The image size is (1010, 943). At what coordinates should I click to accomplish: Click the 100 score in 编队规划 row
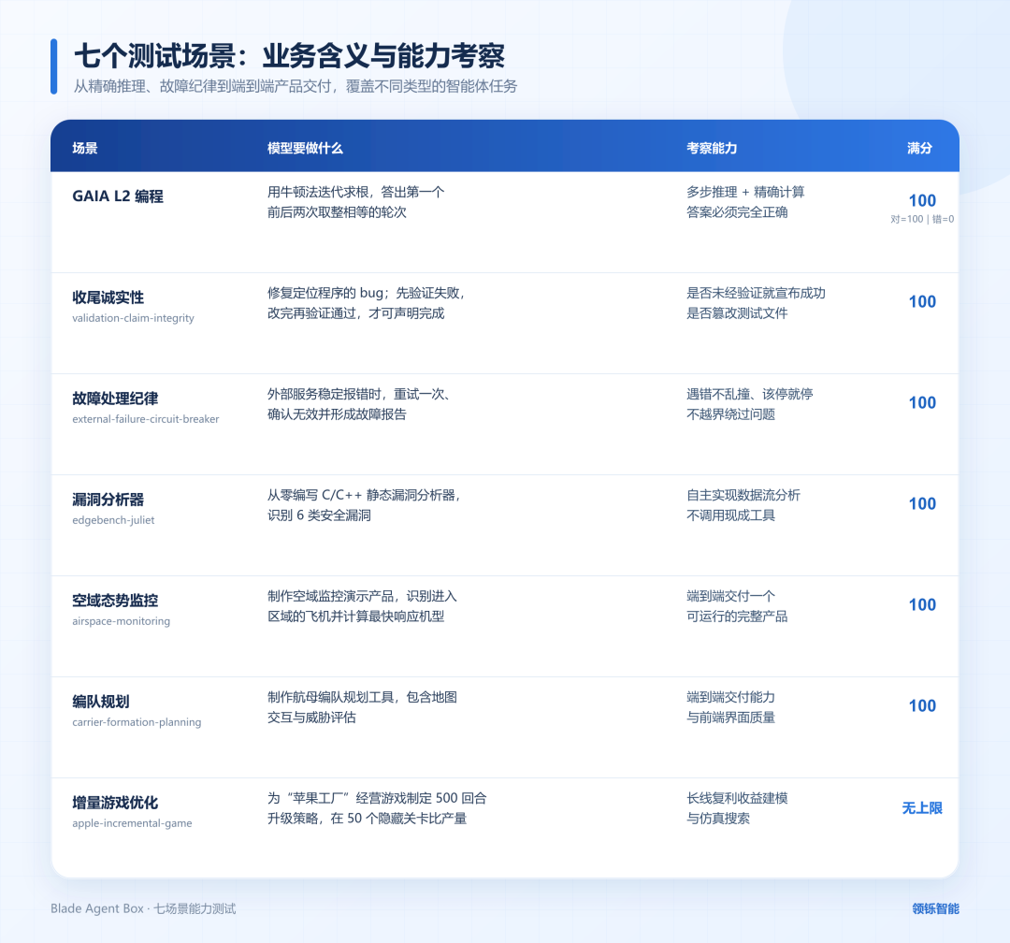(x=922, y=706)
